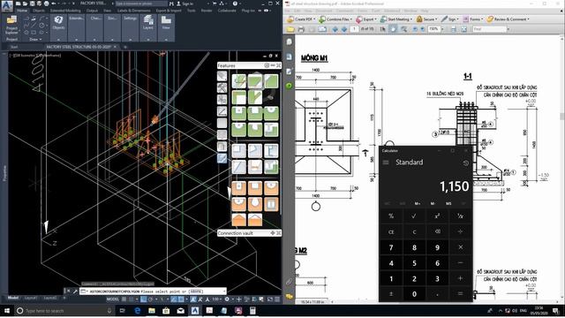Open Create PDF dropdown in Acrobat
Image resolution: width=565 pixels, height=318 pixels.
coord(301,19)
